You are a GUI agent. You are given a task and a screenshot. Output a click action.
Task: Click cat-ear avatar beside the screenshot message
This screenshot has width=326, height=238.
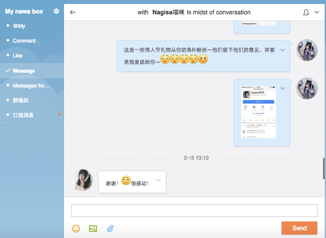[x=307, y=88]
